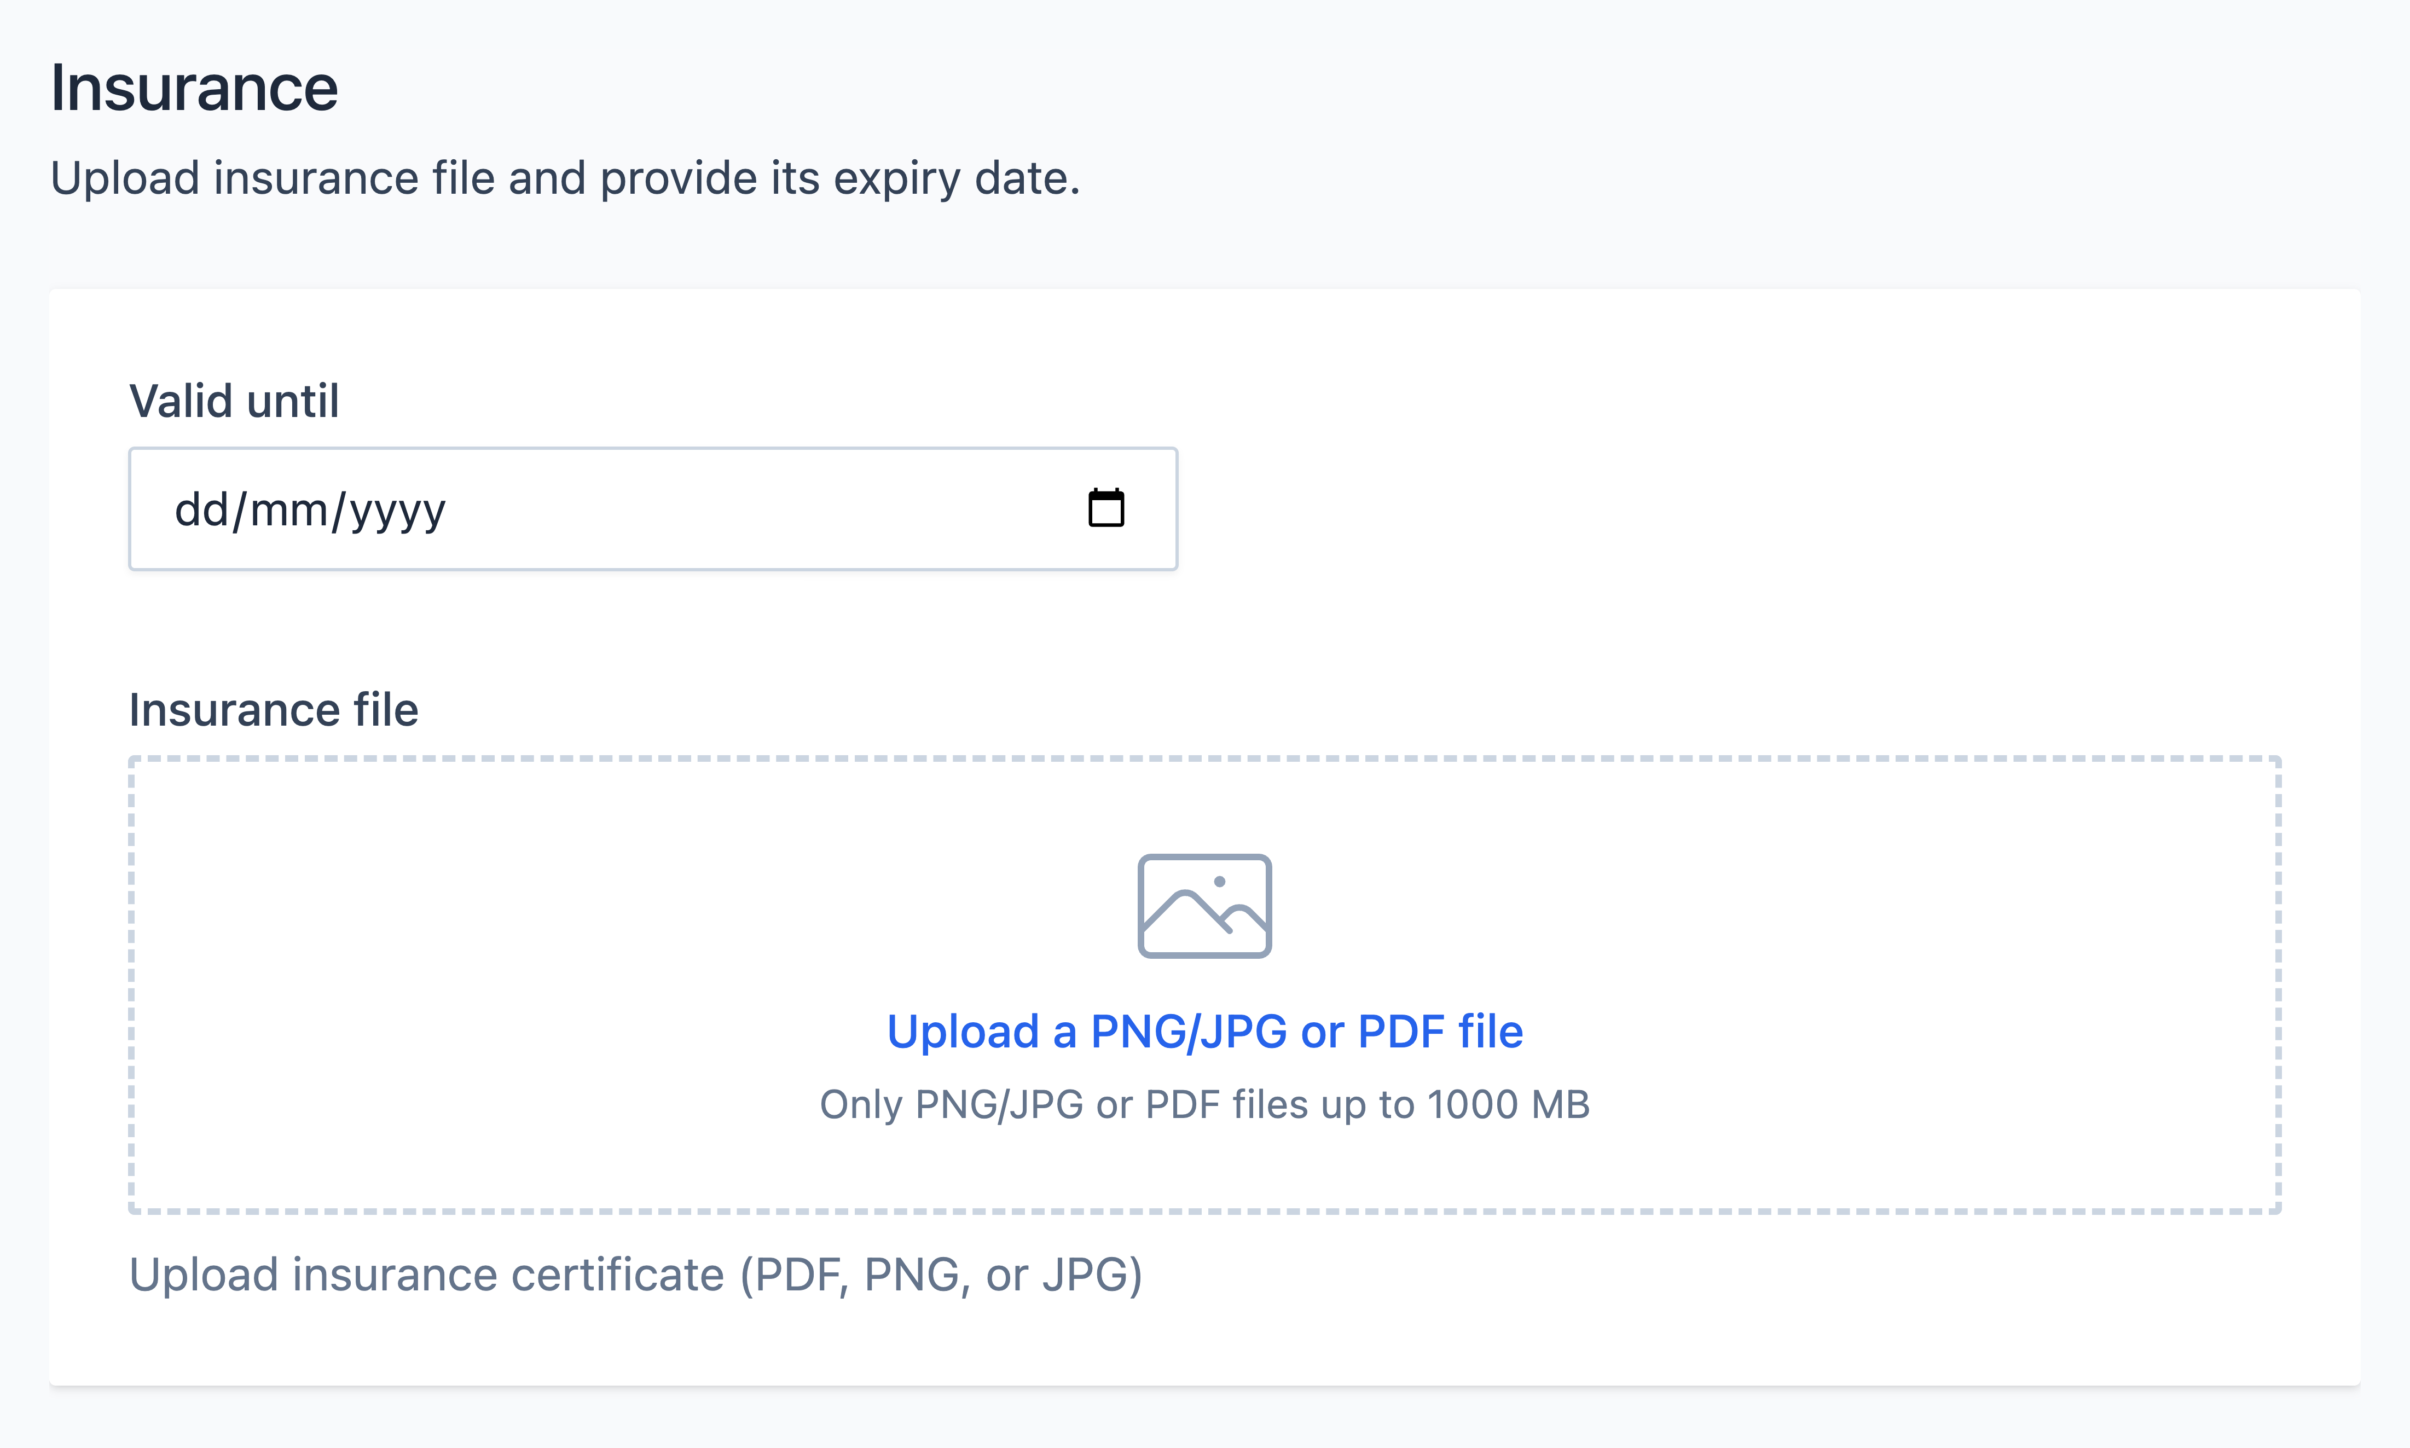Screen dimensions: 2410x1448
Task: Click the image placeholder icon in dropzone
Action: pyautogui.click(x=1204, y=906)
